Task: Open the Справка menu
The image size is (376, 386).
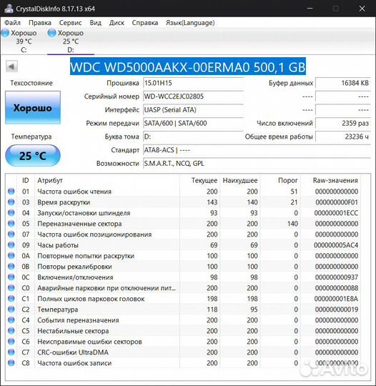Action: pos(145,23)
